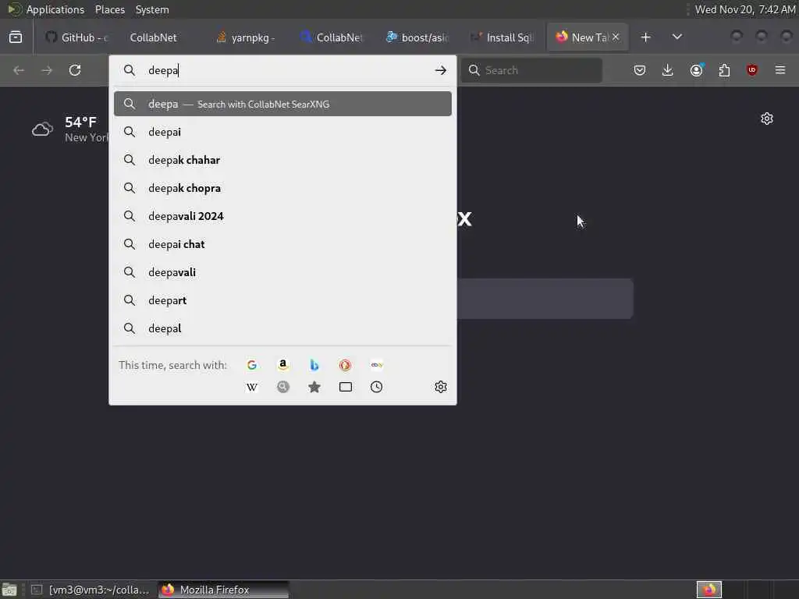Switch to terminal window in taskbar
The image size is (799, 599).
pyautogui.click(x=91, y=590)
